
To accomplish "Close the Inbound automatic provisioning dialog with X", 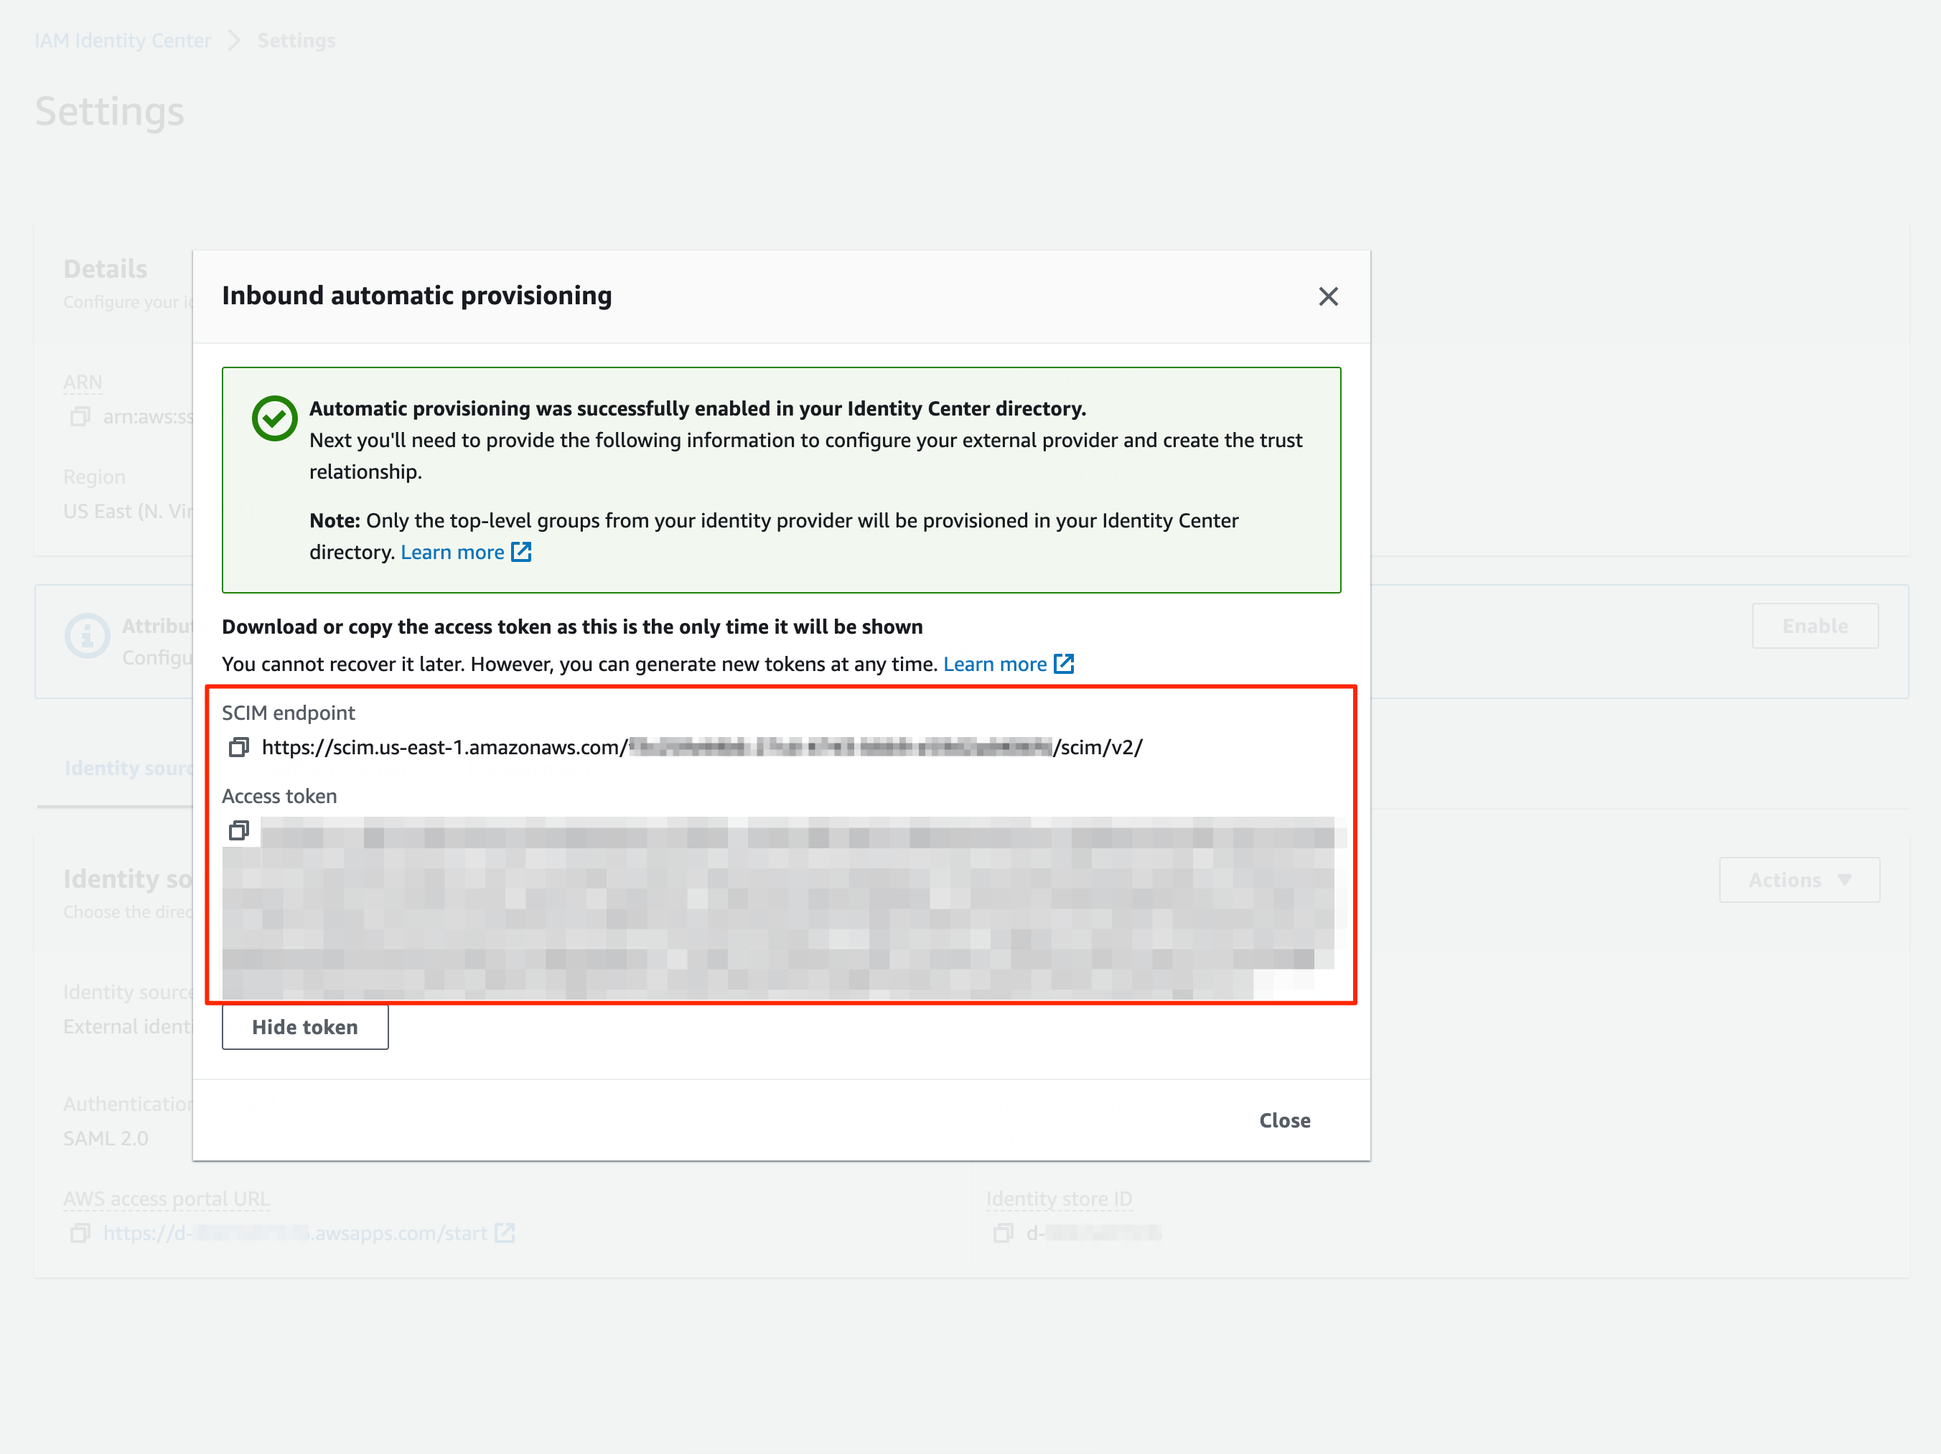I will (x=1328, y=296).
